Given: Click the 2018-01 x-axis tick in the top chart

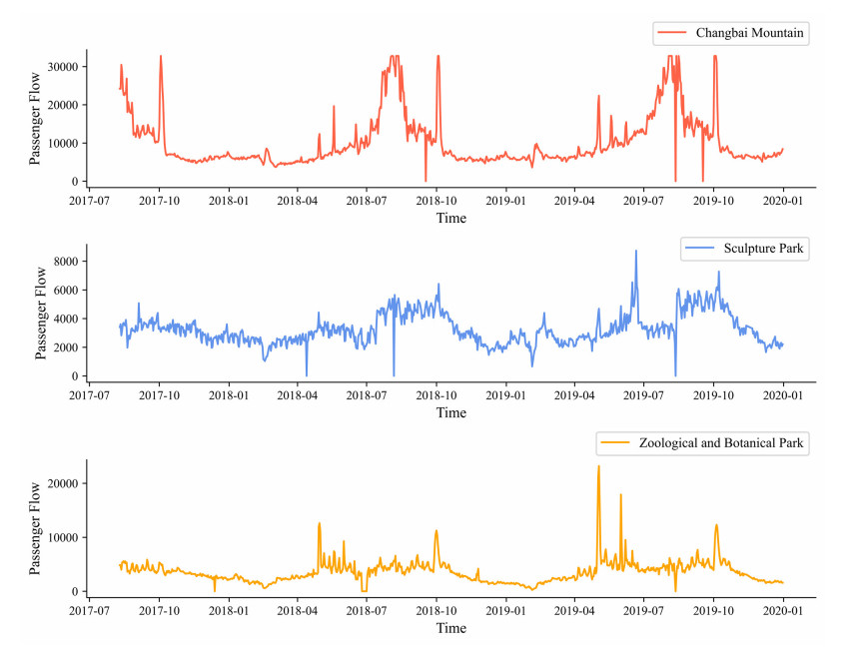Looking at the screenshot, I should pyautogui.click(x=229, y=201).
